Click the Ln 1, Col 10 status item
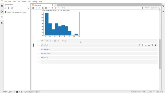Viewport: 165px width, 93px height. point(151,92)
